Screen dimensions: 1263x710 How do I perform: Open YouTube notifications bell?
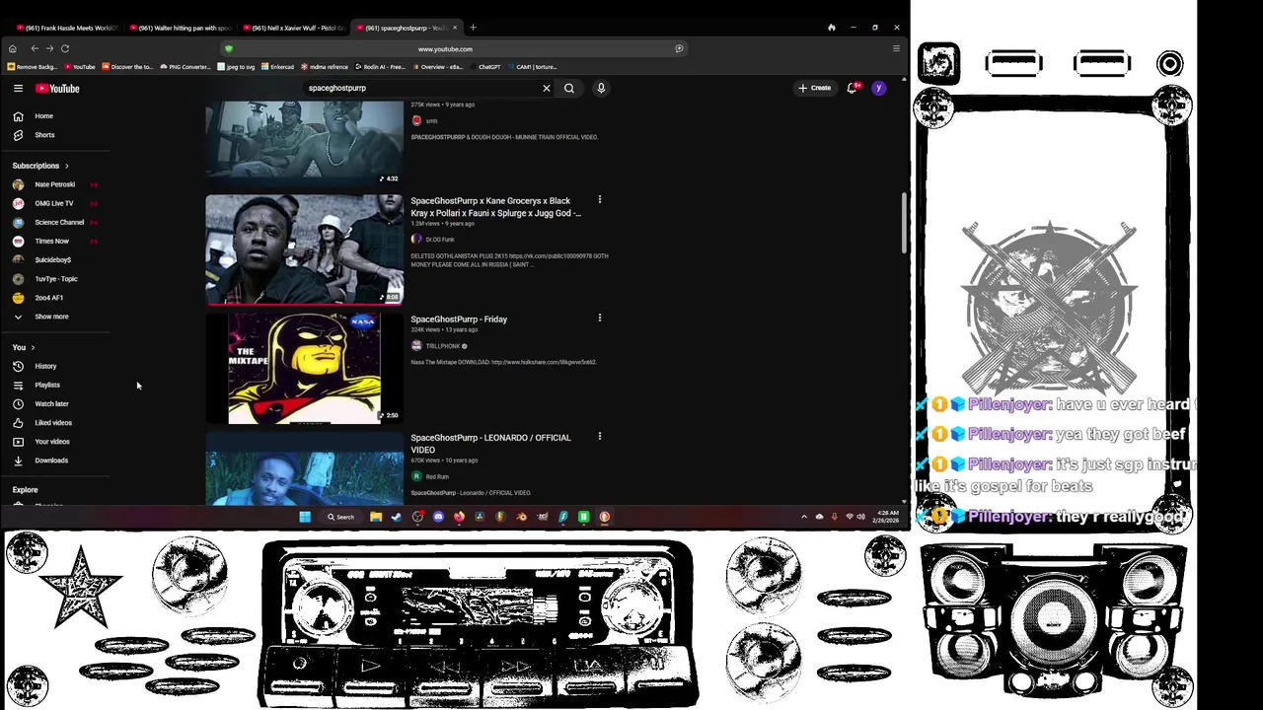point(853,88)
